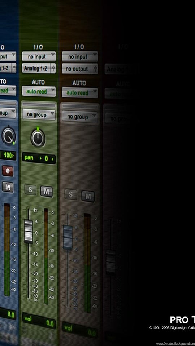The height and width of the screenshot is (346, 195).
Task: Click the pan knob on blue track
Action: (x=9, y=136)
